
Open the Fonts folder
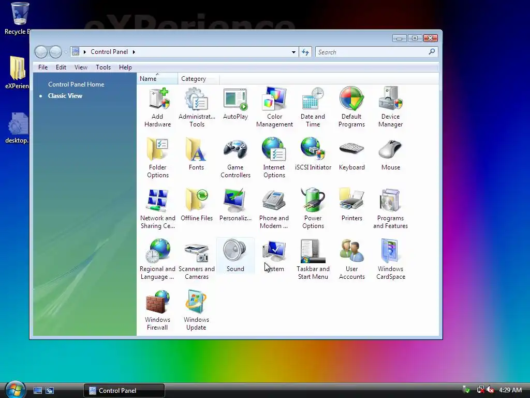(x=196, y=154)
